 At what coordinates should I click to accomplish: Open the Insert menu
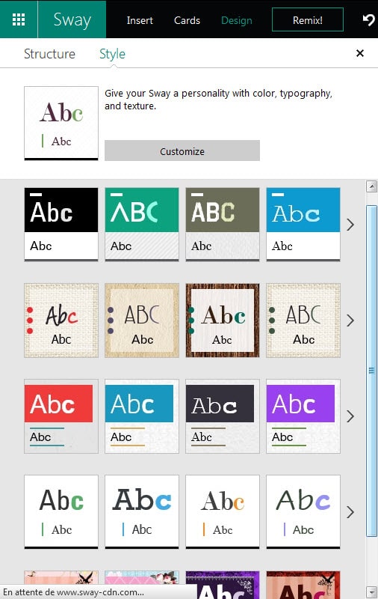[140, 20]
